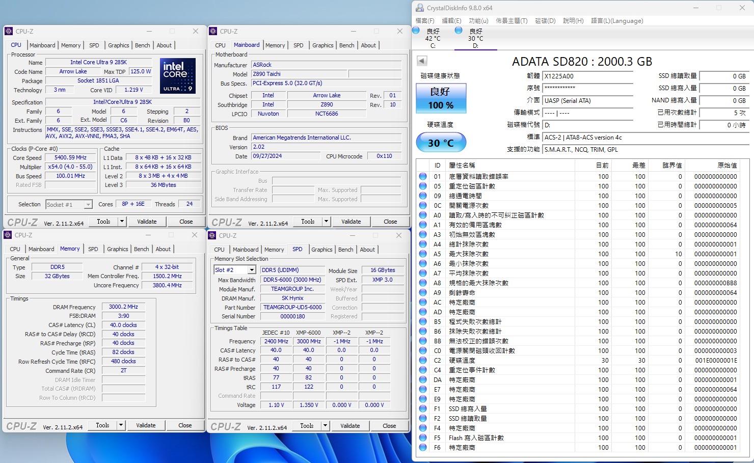Viewport: 754px width, 463px height.
Task: Click CPU-Z icon in SPD window title
Action: (212, 235)
